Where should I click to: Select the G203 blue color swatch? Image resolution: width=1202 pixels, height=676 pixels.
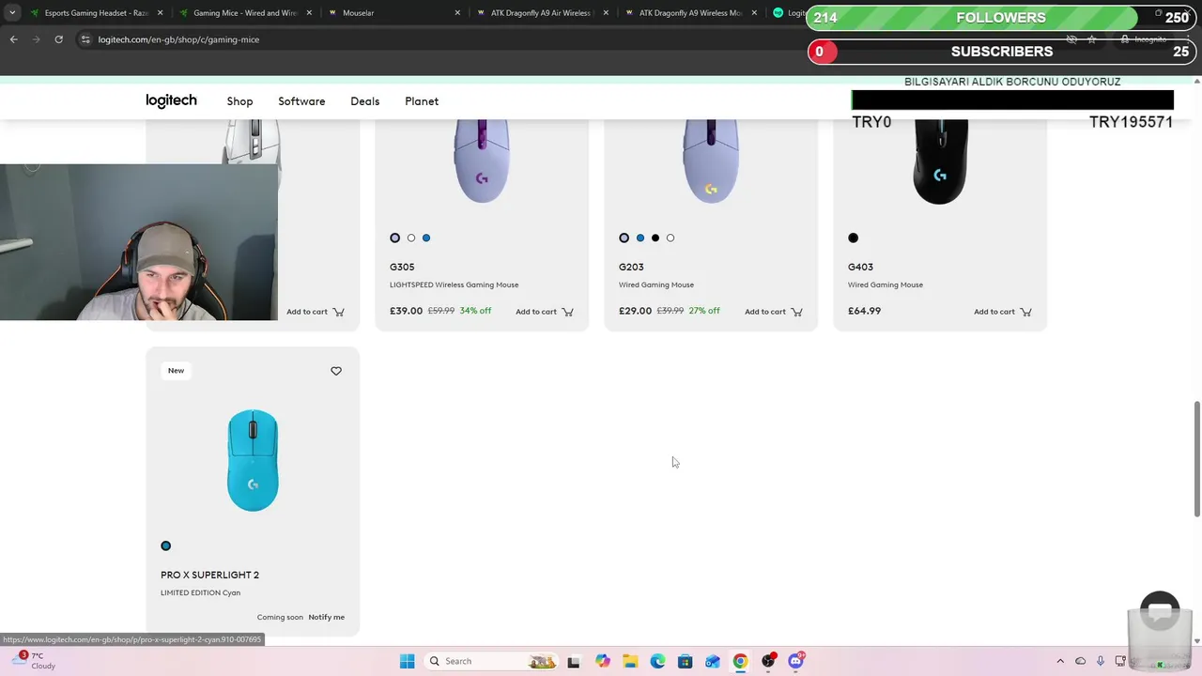tap(640, 238)
